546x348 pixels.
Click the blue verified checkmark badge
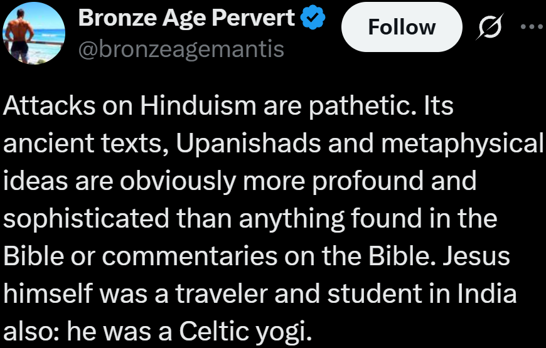click(x=313, y=19)
